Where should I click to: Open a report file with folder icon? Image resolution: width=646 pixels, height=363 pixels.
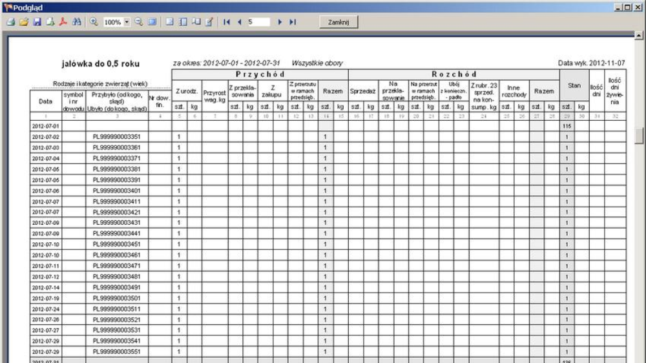[x=24, y=22]
